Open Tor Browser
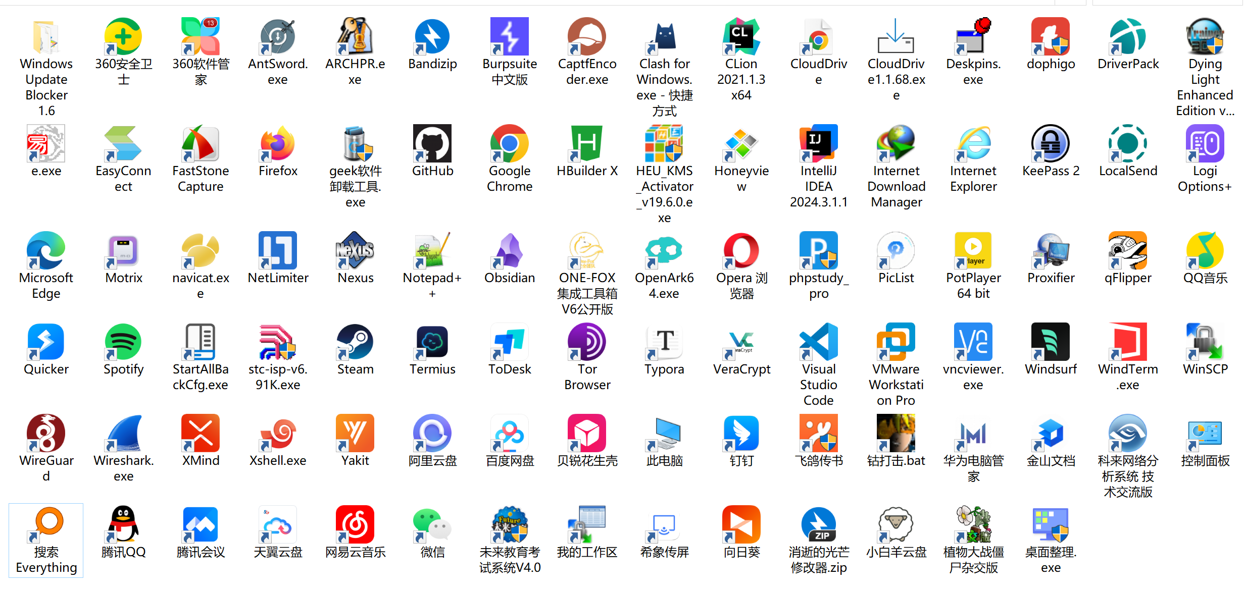Image resolution: width=1244 pixels, height=591 pixels. coord(587,342)
